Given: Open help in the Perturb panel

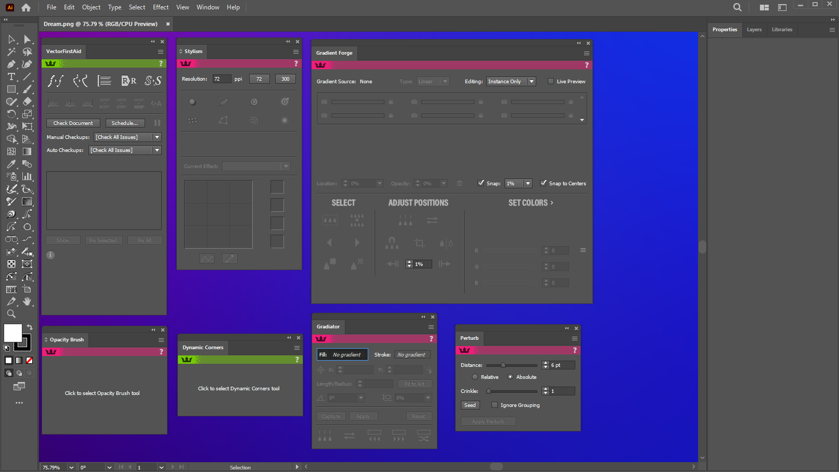Looking at the screenshot, I should click(x=575, y=350).
